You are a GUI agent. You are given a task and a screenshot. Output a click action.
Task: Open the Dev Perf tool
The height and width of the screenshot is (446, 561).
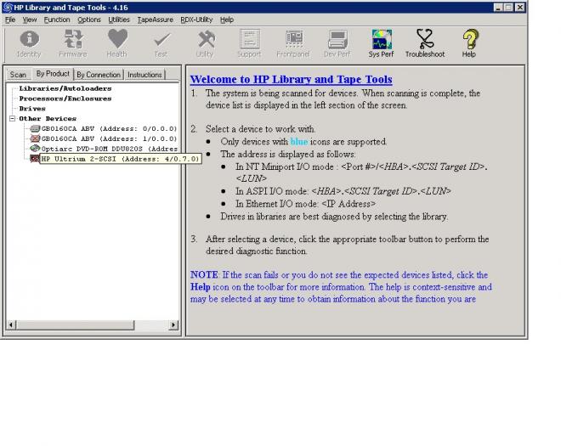tap(337, 43)
